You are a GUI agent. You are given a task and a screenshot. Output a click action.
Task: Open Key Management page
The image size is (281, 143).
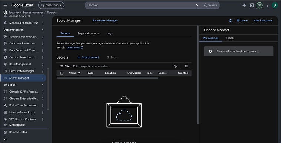coord(20,64)
